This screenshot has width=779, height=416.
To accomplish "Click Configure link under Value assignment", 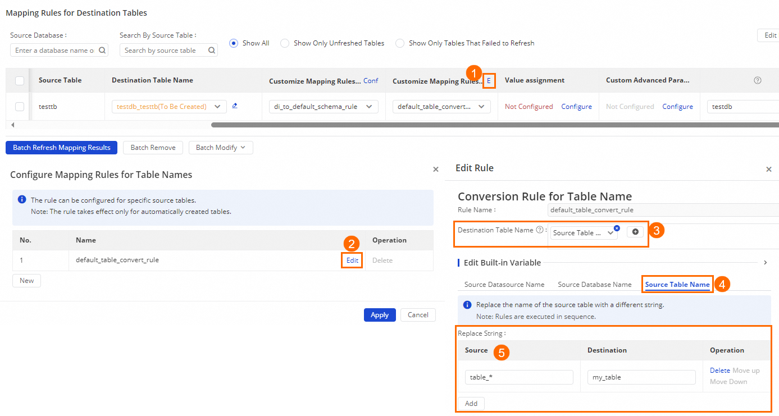I will 576,107.
